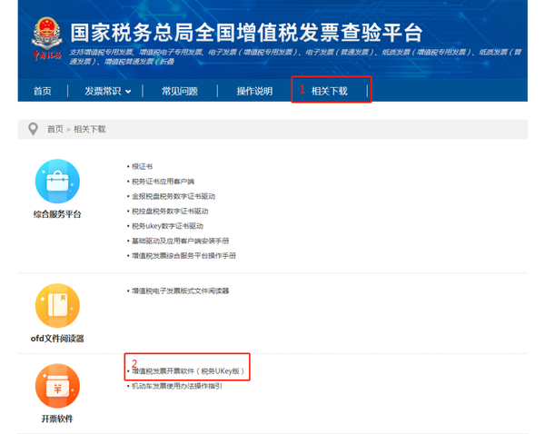Screen dimensions: 545x434
Task: Open 增值税发票综合服务平台操作手册
Action: 183,256
